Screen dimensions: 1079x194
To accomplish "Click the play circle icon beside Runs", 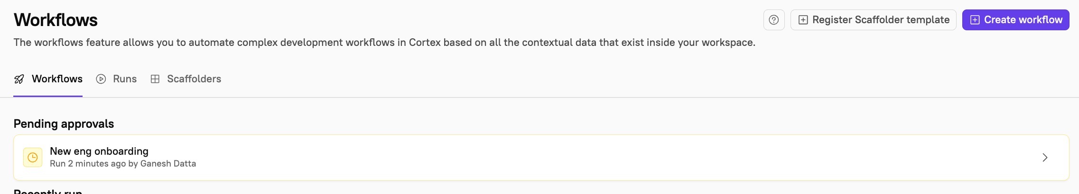I will [101, 79].
